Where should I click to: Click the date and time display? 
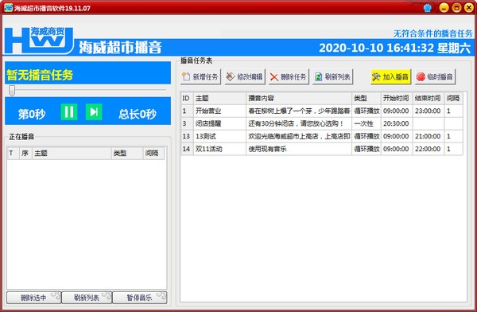tap(394, 48)
